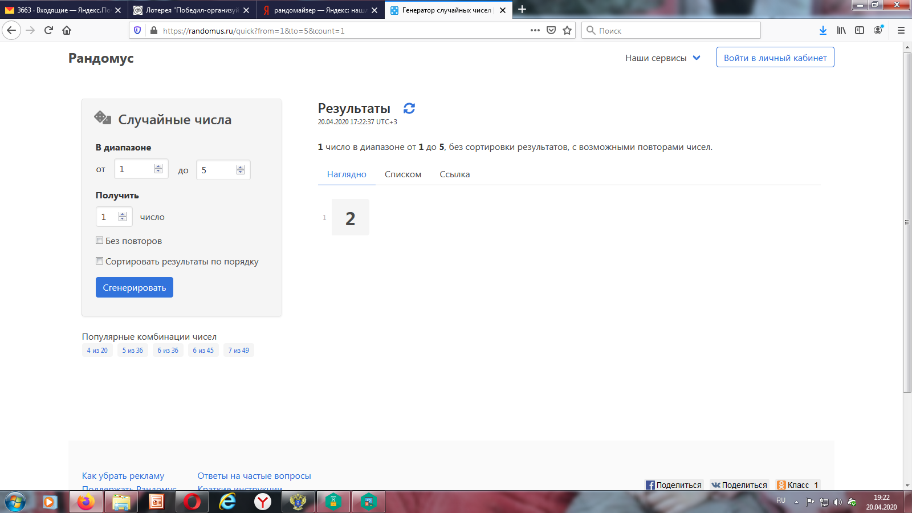Select the 4 из 20 combination
The height and width of the screenshot is (513, 912).
(x=97, y=351)
